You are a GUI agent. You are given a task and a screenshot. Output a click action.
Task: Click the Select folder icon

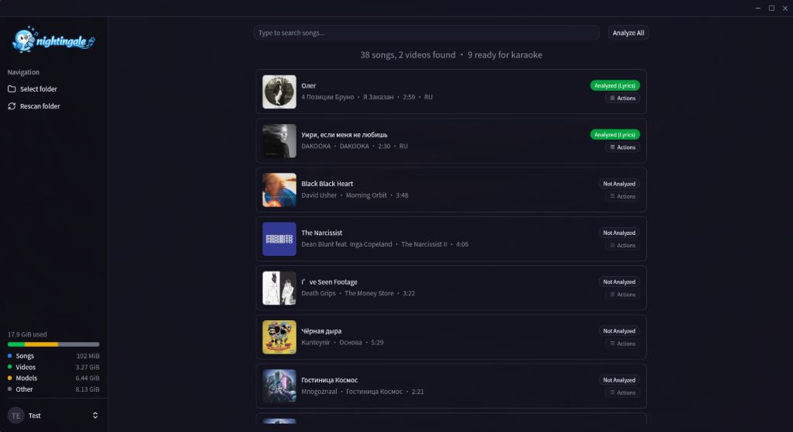coord(12,89)
